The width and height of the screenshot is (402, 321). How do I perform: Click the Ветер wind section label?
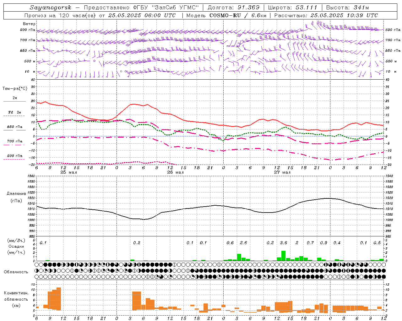(x=29, y=24)
